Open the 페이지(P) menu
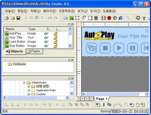Viewport: 151px width, 115px height. point(50,11)
